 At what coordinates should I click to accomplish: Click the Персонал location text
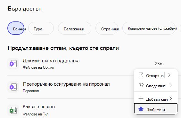(x=31, y=91)
